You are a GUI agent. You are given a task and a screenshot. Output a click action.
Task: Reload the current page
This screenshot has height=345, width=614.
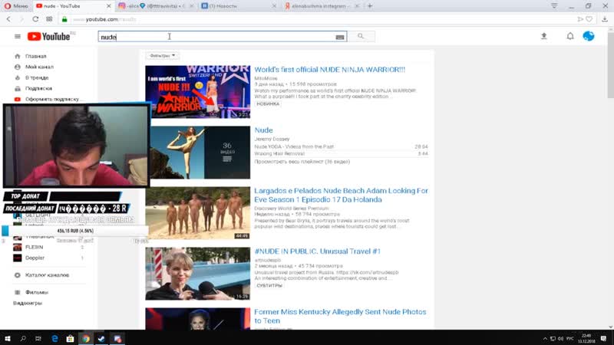(35, 18)
